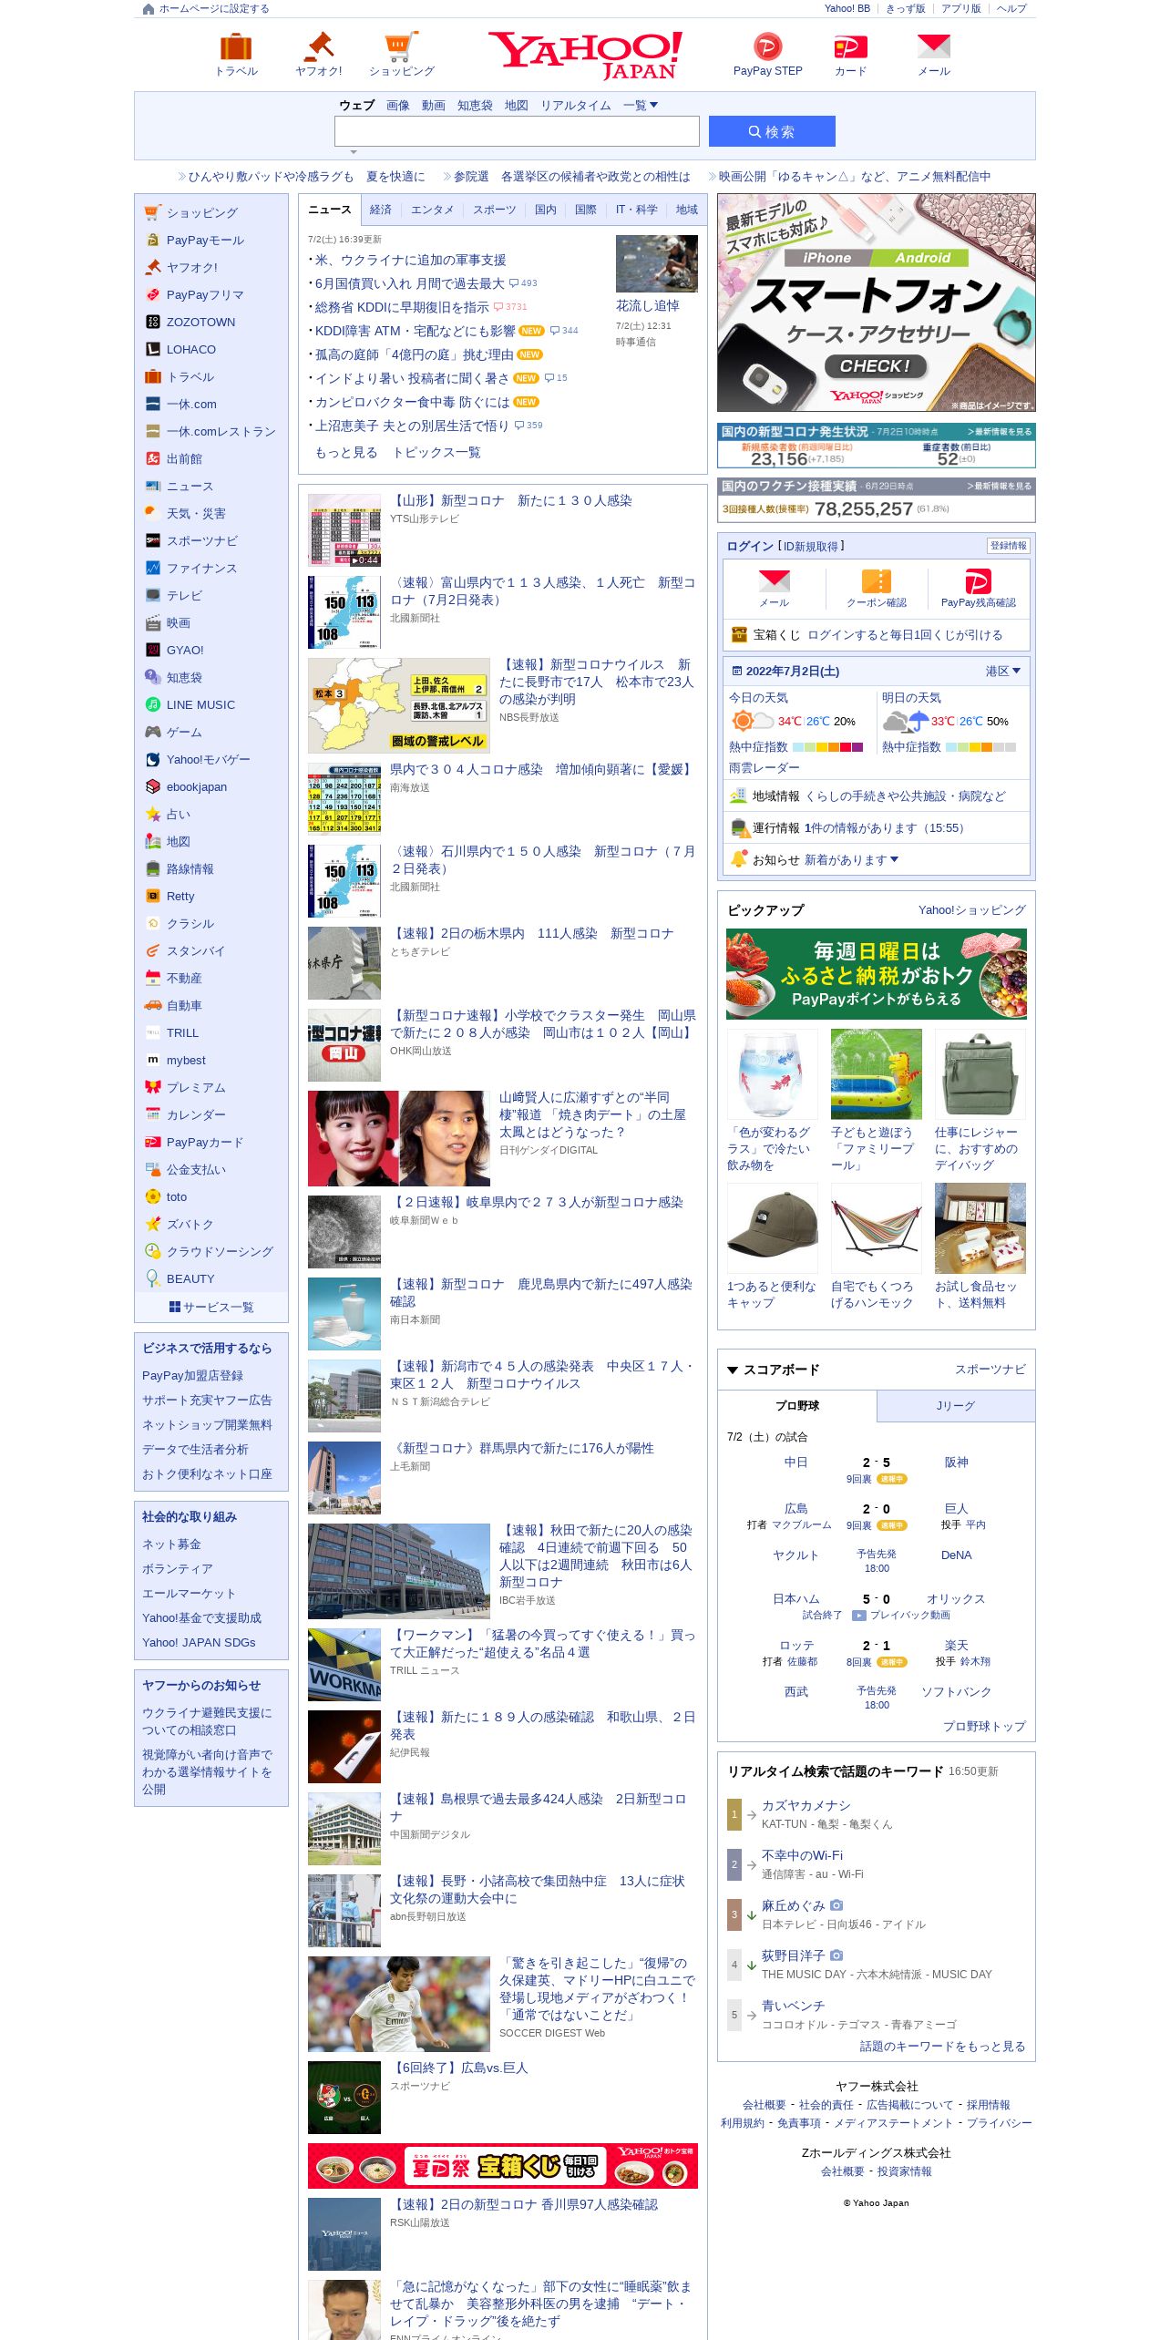Open カズヤカメナシ trending keyword
Image resolution: width=1170 pixels, height=2340 pixels.
806,1805
